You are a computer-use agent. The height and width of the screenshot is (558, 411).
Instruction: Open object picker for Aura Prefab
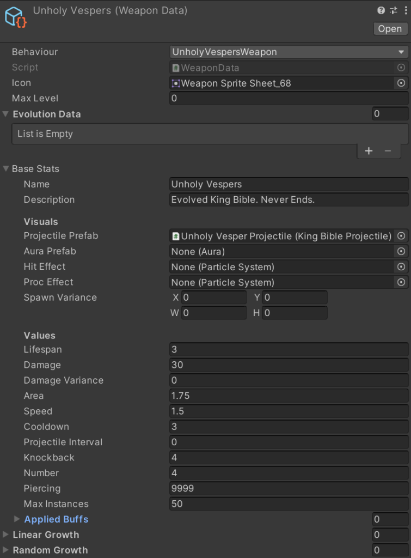coord(401,251)
